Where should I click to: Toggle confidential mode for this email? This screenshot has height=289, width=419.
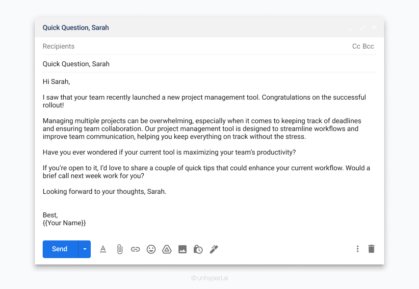(198, 249)
